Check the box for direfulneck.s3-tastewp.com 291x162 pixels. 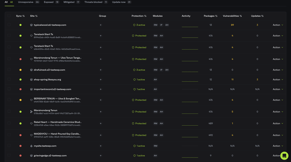pos(9,70)
